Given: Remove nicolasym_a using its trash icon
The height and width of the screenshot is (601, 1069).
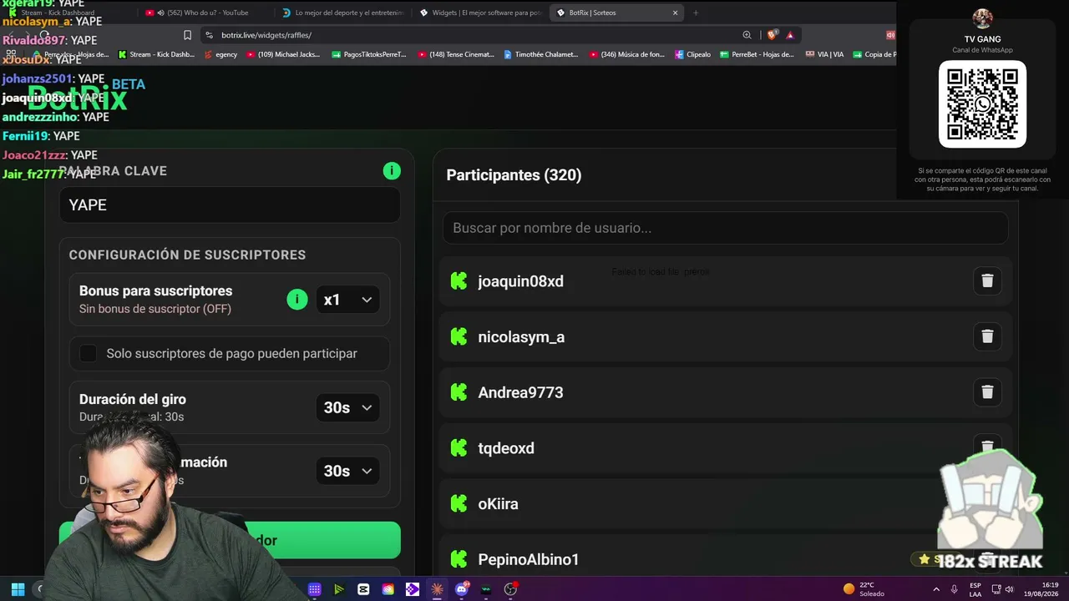Looking at the screenshot, I should click(987, 336).
